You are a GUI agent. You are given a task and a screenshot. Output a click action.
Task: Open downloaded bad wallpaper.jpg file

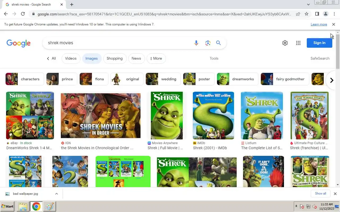(x=25, y=194)
